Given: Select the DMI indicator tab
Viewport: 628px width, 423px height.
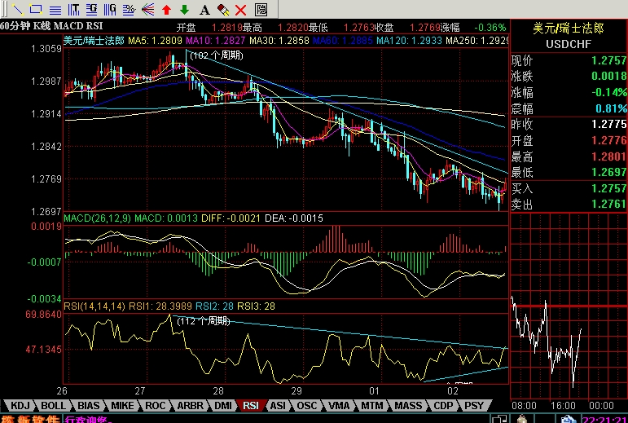Looking at the screenshot, I should coord(223,405).
